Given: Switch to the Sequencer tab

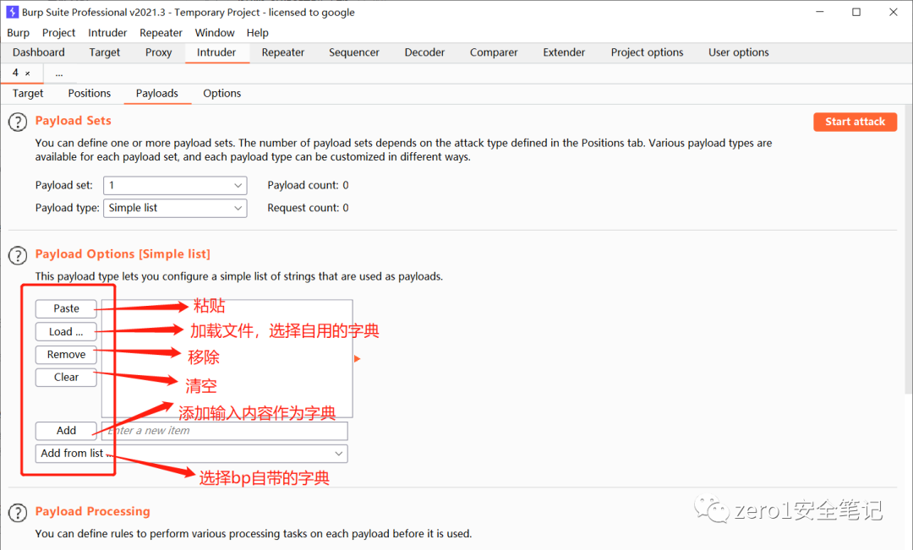Looking at the screenshot, I should (x=354, y=52).
